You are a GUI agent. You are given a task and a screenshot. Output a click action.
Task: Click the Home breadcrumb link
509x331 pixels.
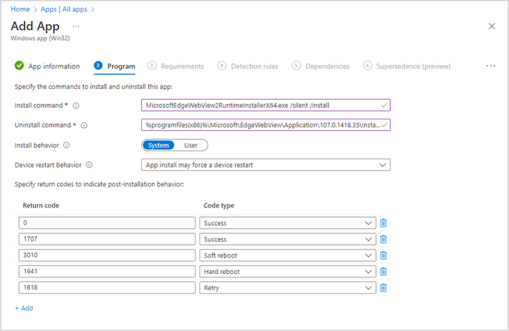[x=20, y=9]
